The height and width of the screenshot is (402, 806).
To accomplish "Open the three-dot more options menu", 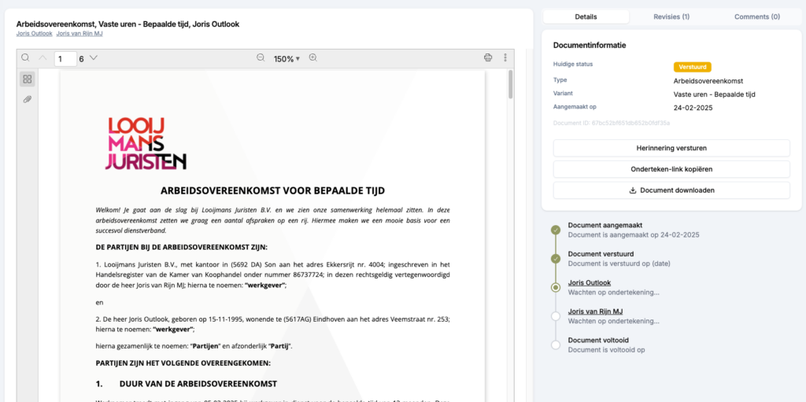I will 505,58.
